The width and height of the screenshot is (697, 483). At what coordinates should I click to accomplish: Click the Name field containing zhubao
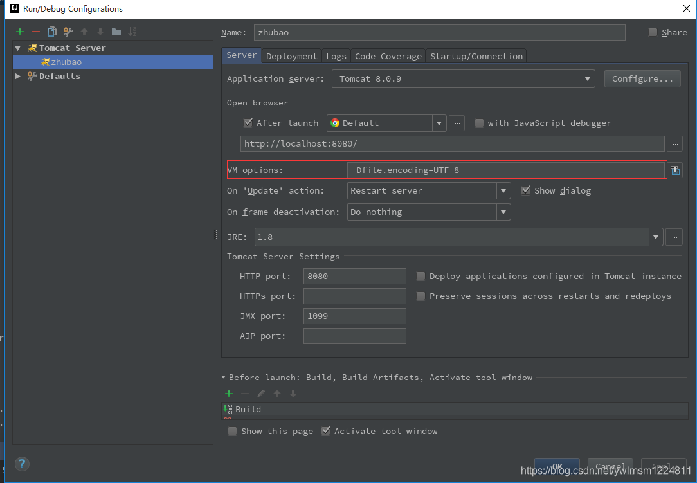click(x=440, y=32)
